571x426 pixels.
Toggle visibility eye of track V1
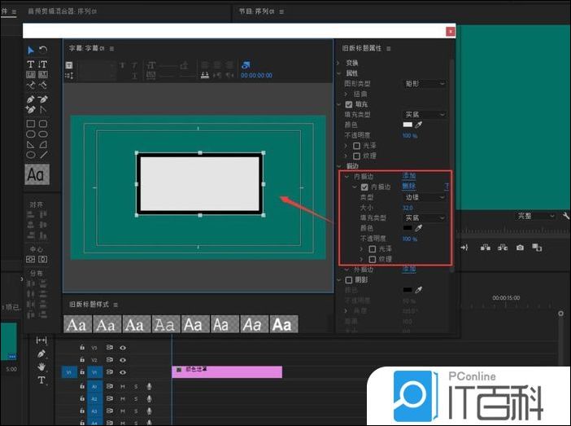coord(123,371)
